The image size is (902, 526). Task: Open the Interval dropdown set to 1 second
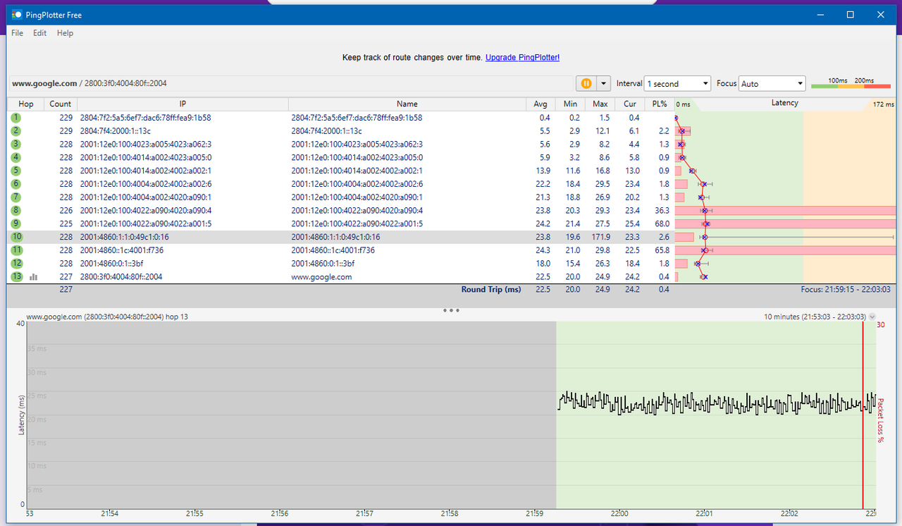pos(678,83)
